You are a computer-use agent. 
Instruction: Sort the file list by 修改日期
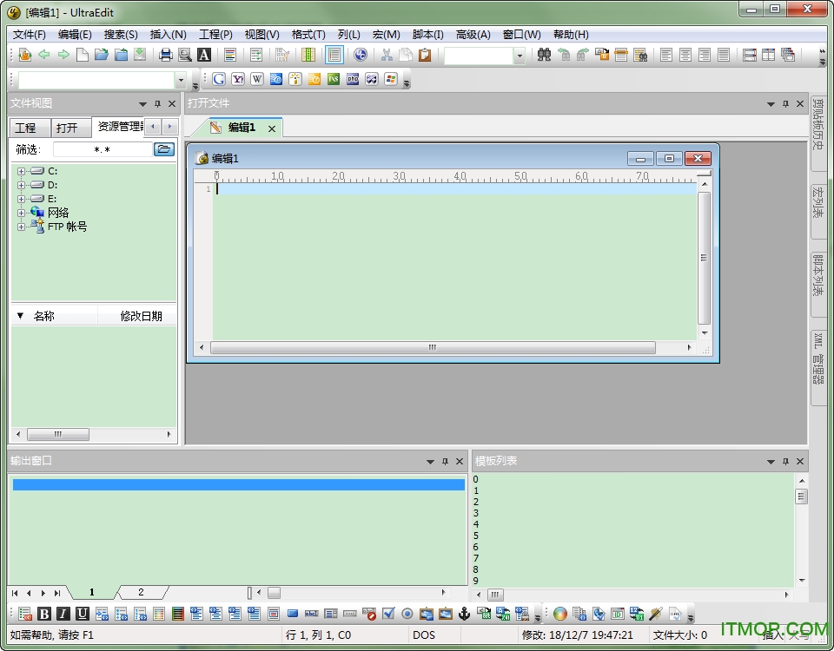(x=141, y=316)
